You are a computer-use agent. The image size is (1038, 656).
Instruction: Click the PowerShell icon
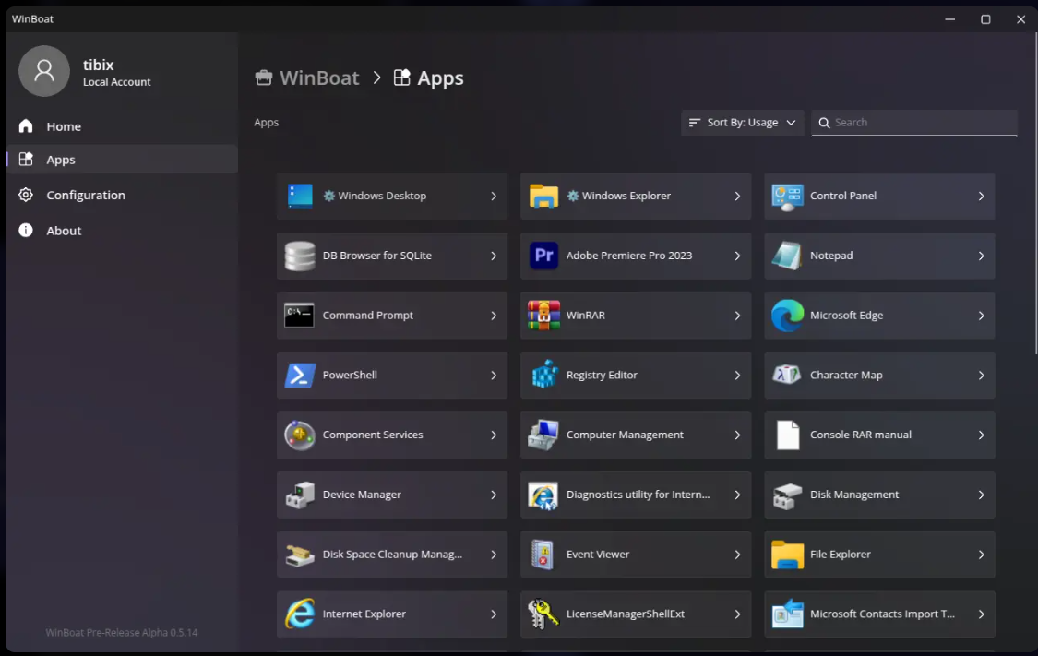pos(300,376)
